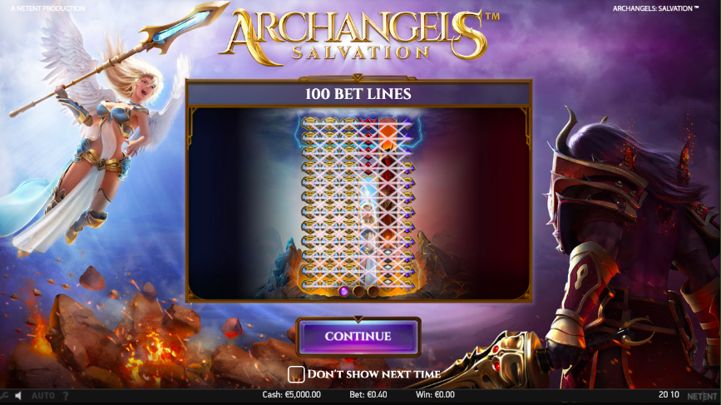
Task: Click the 100 BET LINES header
Action: (x=358, y=94)
